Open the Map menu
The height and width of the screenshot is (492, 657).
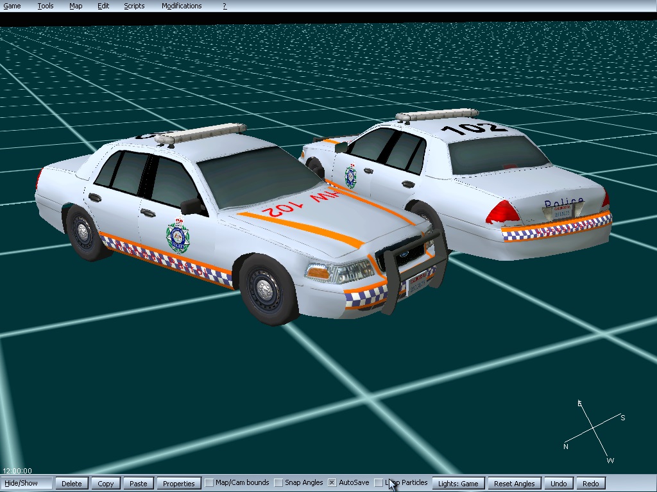(76, 6)
